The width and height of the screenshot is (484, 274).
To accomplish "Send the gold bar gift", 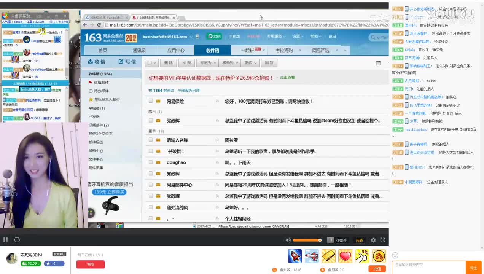I will pyautogui.click(x=328, y=256).
